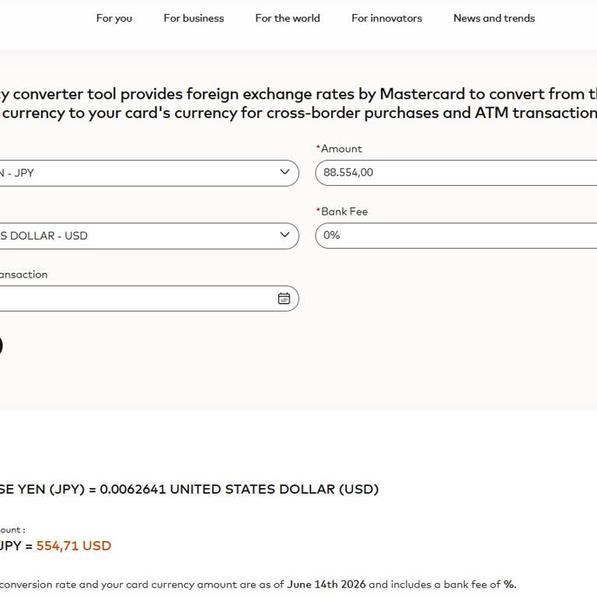Focus the Bank Fee field showing 0%
Screen dimensions: 597x597
point(456,236)
